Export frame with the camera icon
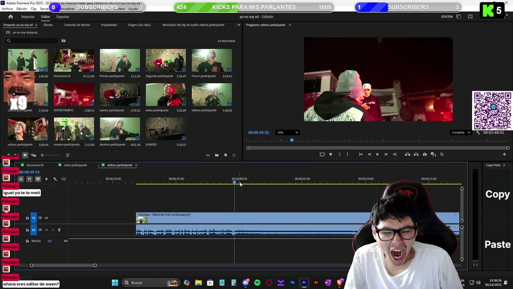This screenshot has height=289, width=513. coord(425,155)
